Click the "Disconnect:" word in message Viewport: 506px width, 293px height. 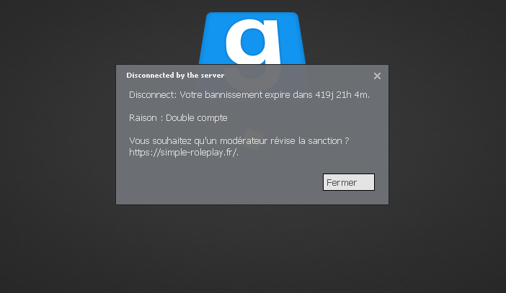point(153,95)
